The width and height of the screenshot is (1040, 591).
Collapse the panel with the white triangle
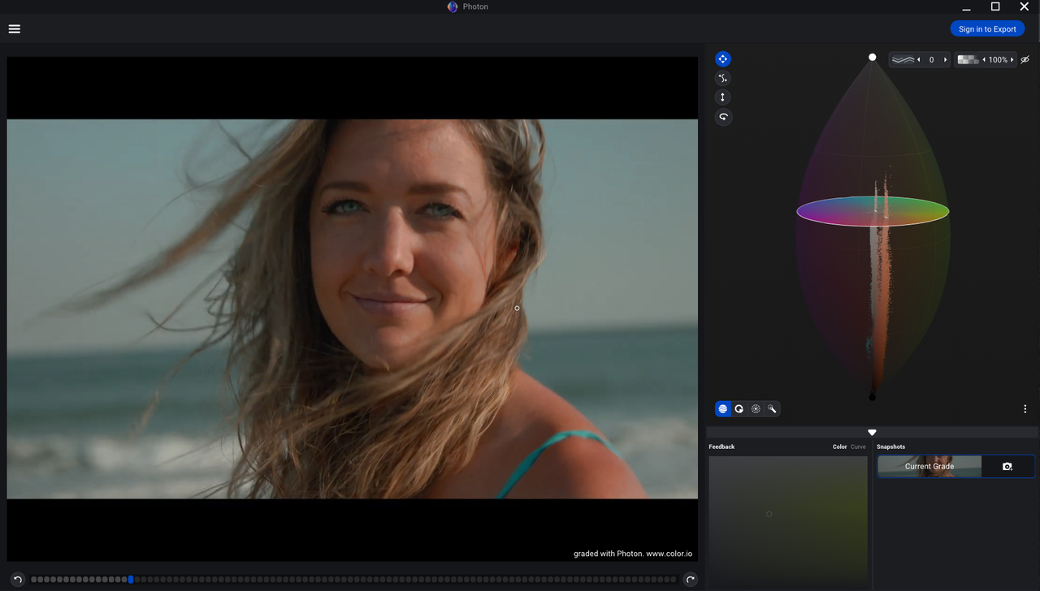[872, 433]
